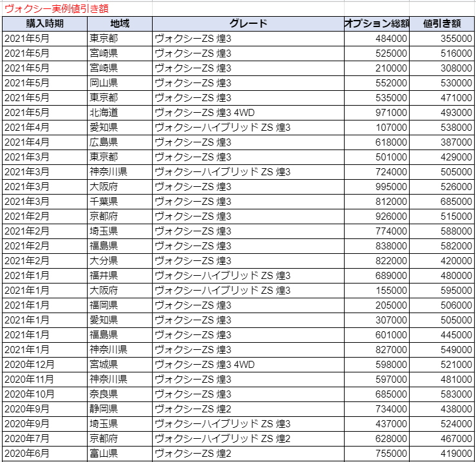Click the option total 774000
The height and width of the screenshot is (462, 476).
click(377, 231)
